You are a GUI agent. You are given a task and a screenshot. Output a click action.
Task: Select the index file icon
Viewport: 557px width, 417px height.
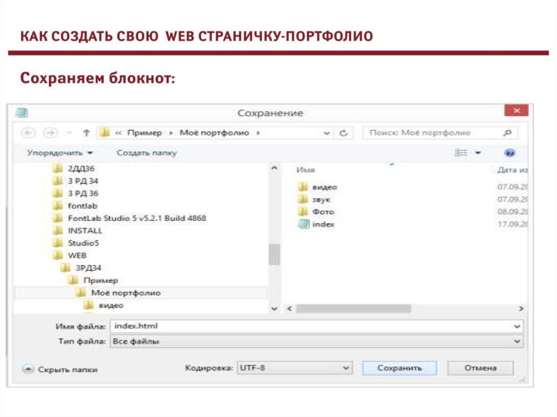coord(304,224)
